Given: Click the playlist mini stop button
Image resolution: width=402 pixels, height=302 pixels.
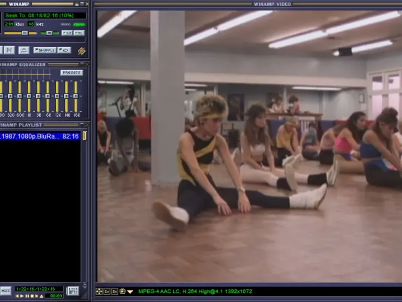Looking at the screenshot, I should click(32, 296).
